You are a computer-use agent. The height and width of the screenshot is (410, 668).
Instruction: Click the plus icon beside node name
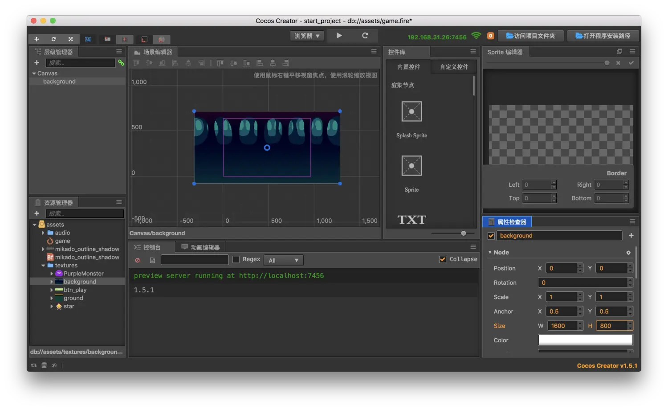pyautogui.click(x=631, y=236)
